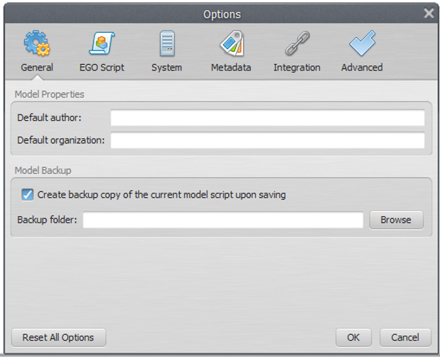
Task: Click the System server tower icon
Action: [x=166, y=44]
